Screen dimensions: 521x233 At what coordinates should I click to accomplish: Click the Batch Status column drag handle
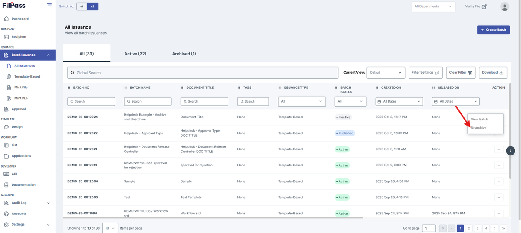pos(336,87)
